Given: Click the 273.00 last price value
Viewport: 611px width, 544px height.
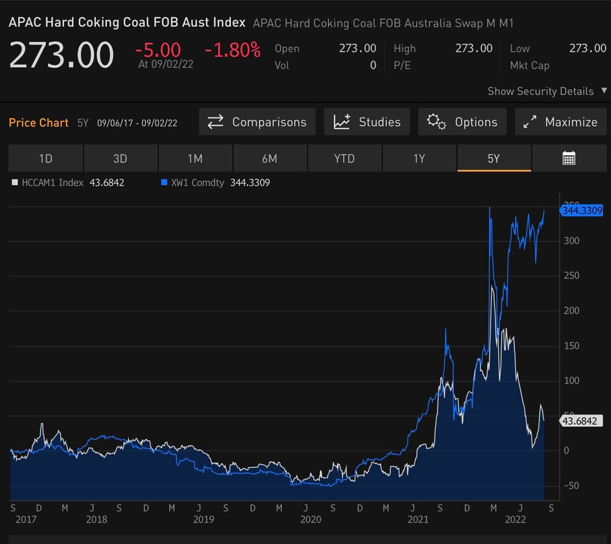Looking at the screenshot, I should tap(61, 55).
